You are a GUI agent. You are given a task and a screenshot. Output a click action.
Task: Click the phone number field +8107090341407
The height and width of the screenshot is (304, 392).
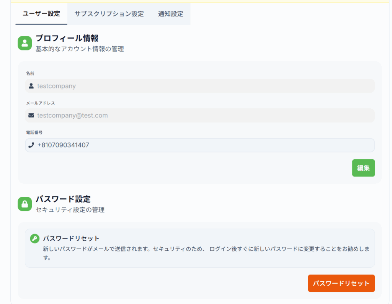click(199, 145)
